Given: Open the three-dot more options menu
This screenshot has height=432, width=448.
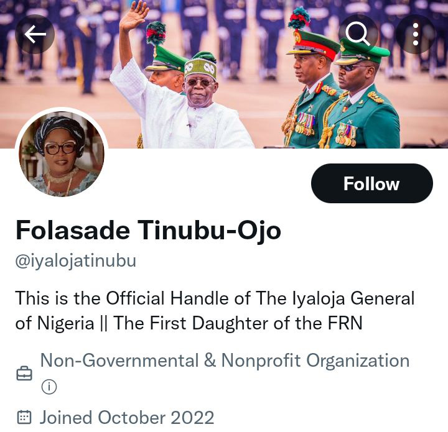Looking at the screenshot, I should [416, 34].
